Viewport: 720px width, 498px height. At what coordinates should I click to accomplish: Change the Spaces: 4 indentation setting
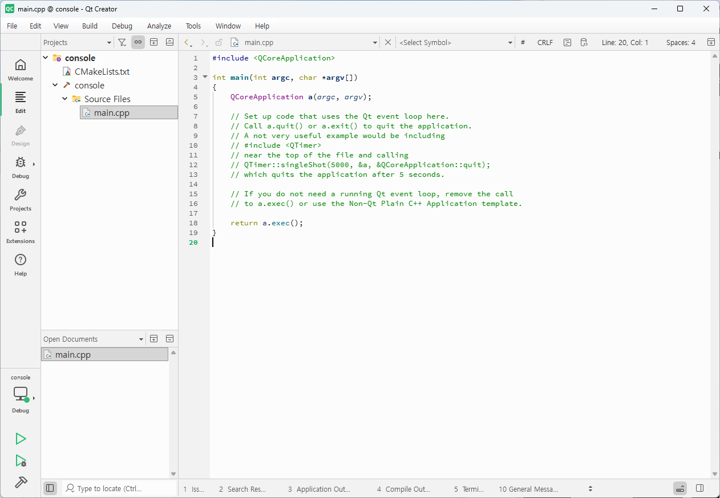click(681, 42)
